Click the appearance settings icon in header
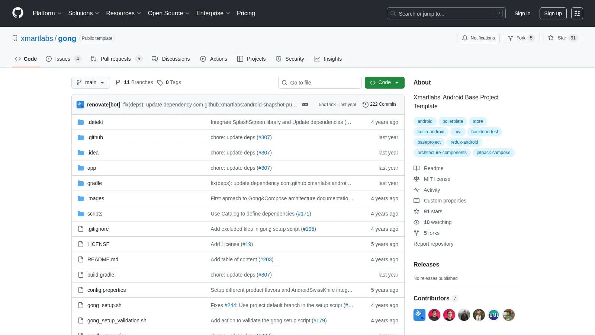Screen dimensions: 595x335 (x=577, y=13)
